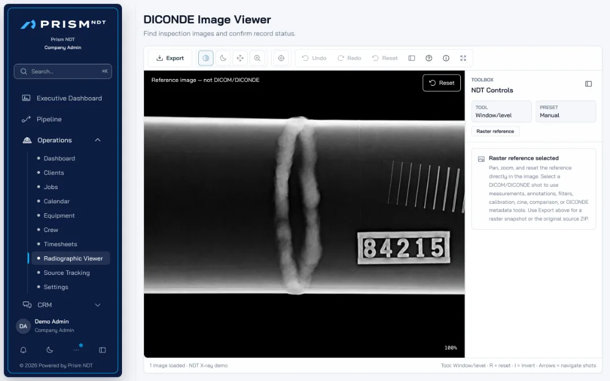The height and width of the screenshot is (381, 610).
Task: Open Timesheets under Operations
Action: click(x=60, y=244)
